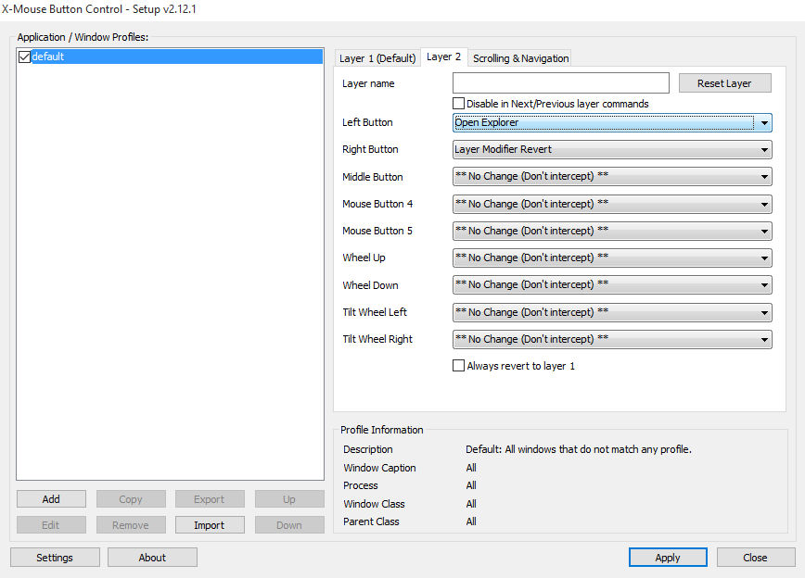Click the Profile Information heading
Viewport: 805px width, 578px height.
(382, 430)
